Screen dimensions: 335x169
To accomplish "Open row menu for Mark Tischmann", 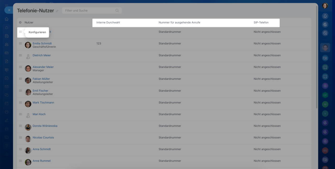I will pos(20,102).
